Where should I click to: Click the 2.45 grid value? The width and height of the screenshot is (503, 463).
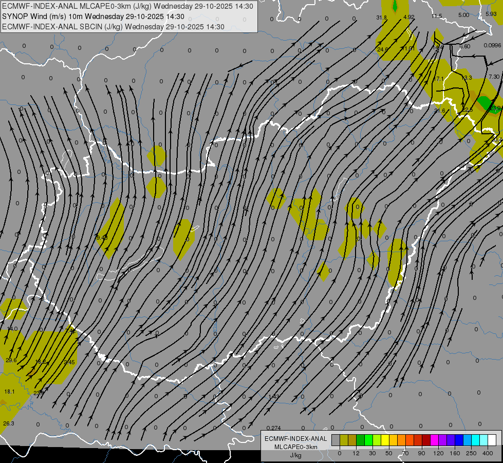[x=69, y=363]
